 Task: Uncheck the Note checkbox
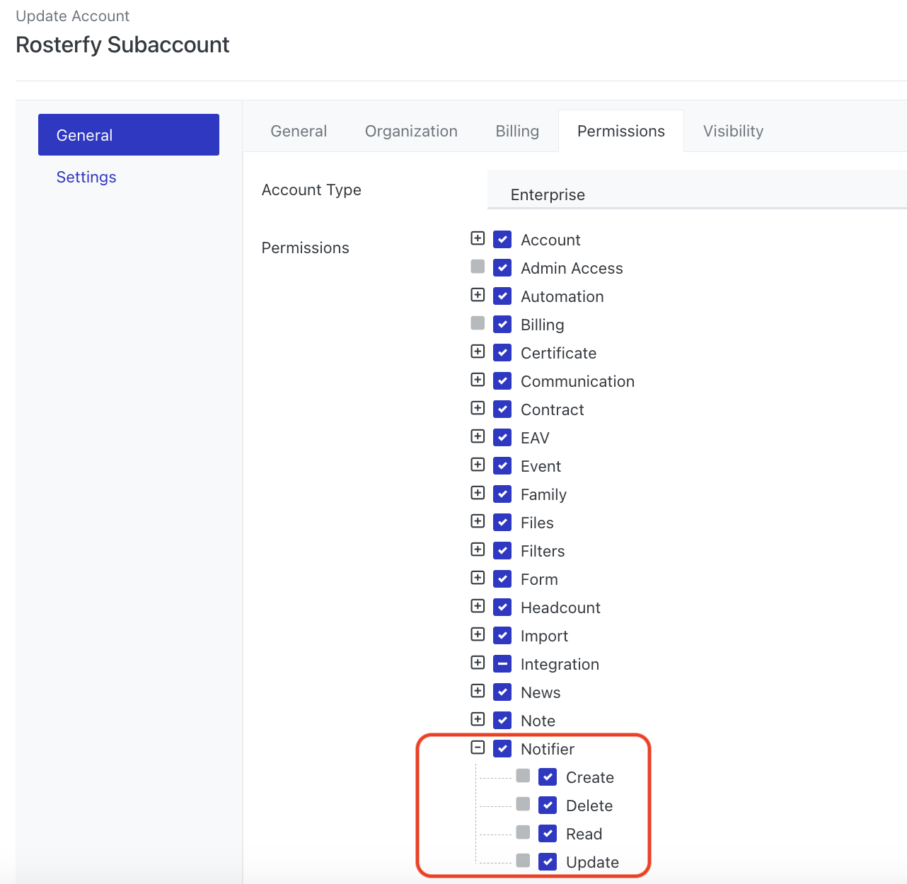502,720
